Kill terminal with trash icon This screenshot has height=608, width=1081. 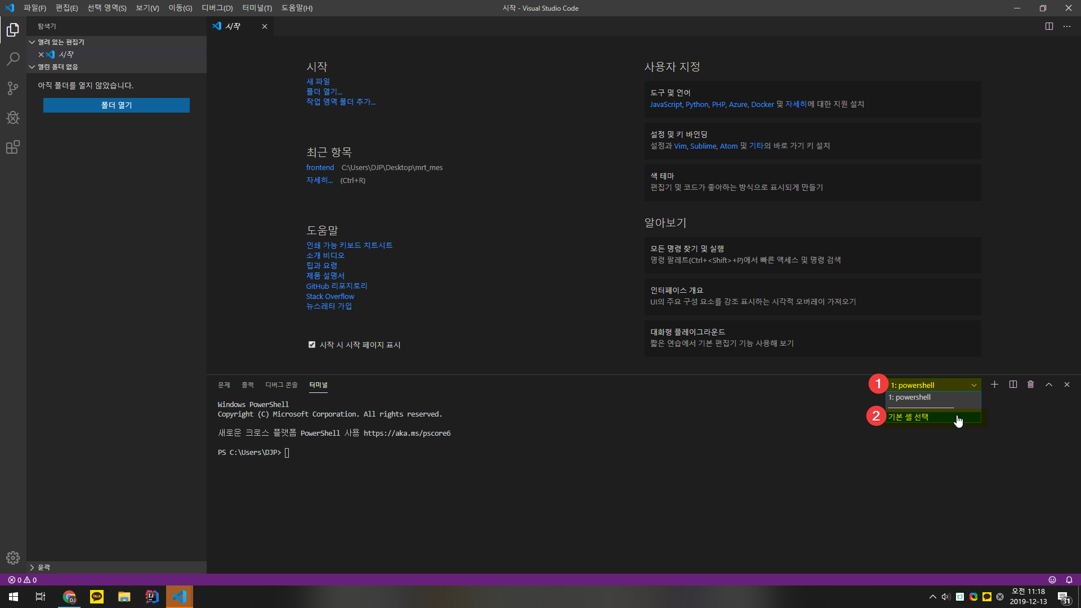click(1030, 385)
